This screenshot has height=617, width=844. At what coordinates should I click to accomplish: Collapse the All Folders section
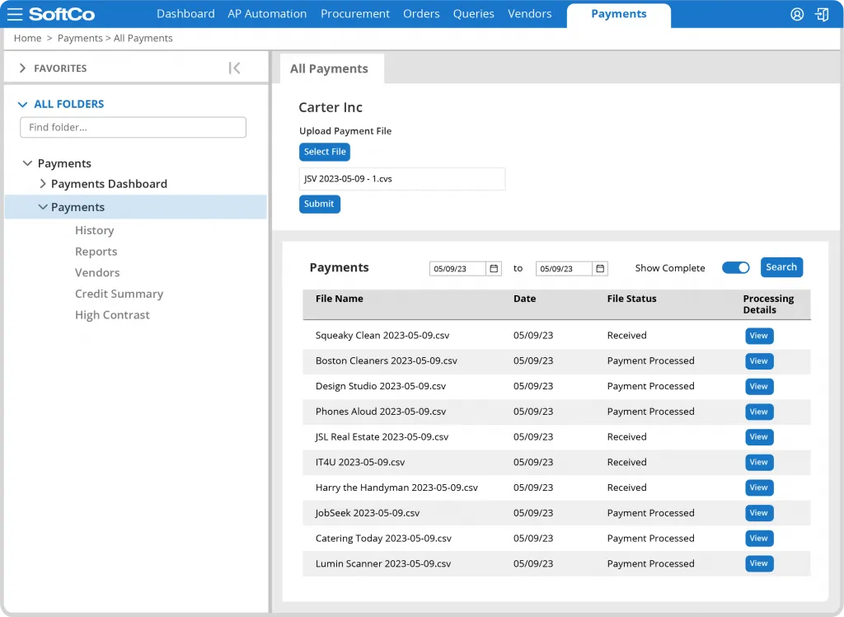(23, 105)
